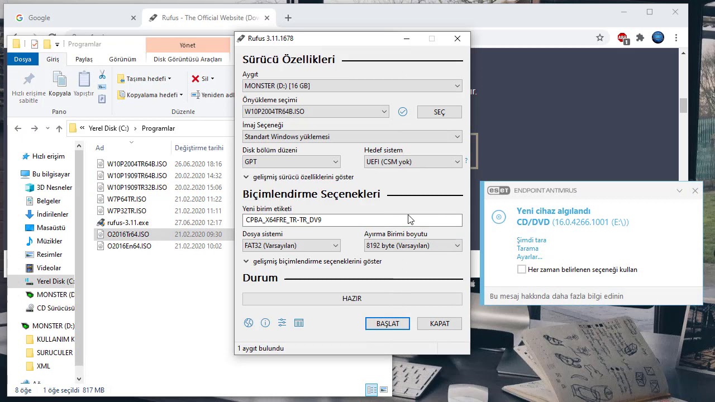The height and width of the screenshot is (402, 715).
Task: Switch to Görünüm ribbon tab
Action: [x=122, y=59]
